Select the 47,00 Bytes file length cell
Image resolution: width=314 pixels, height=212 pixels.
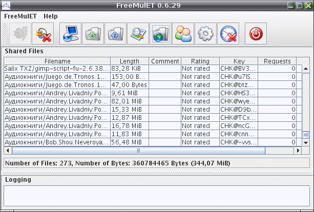130,85
